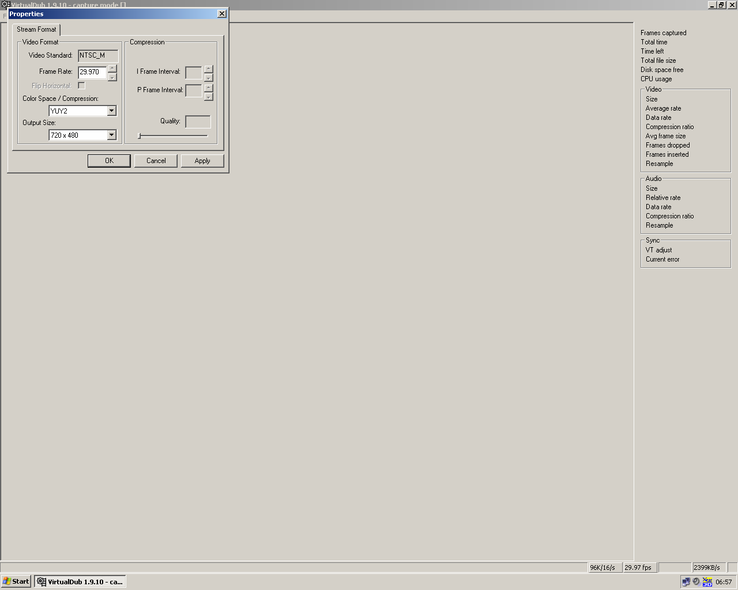Click the system tray clock showing 06:57
The height and width of the screenshot is (590, 738).
(724, 582)
